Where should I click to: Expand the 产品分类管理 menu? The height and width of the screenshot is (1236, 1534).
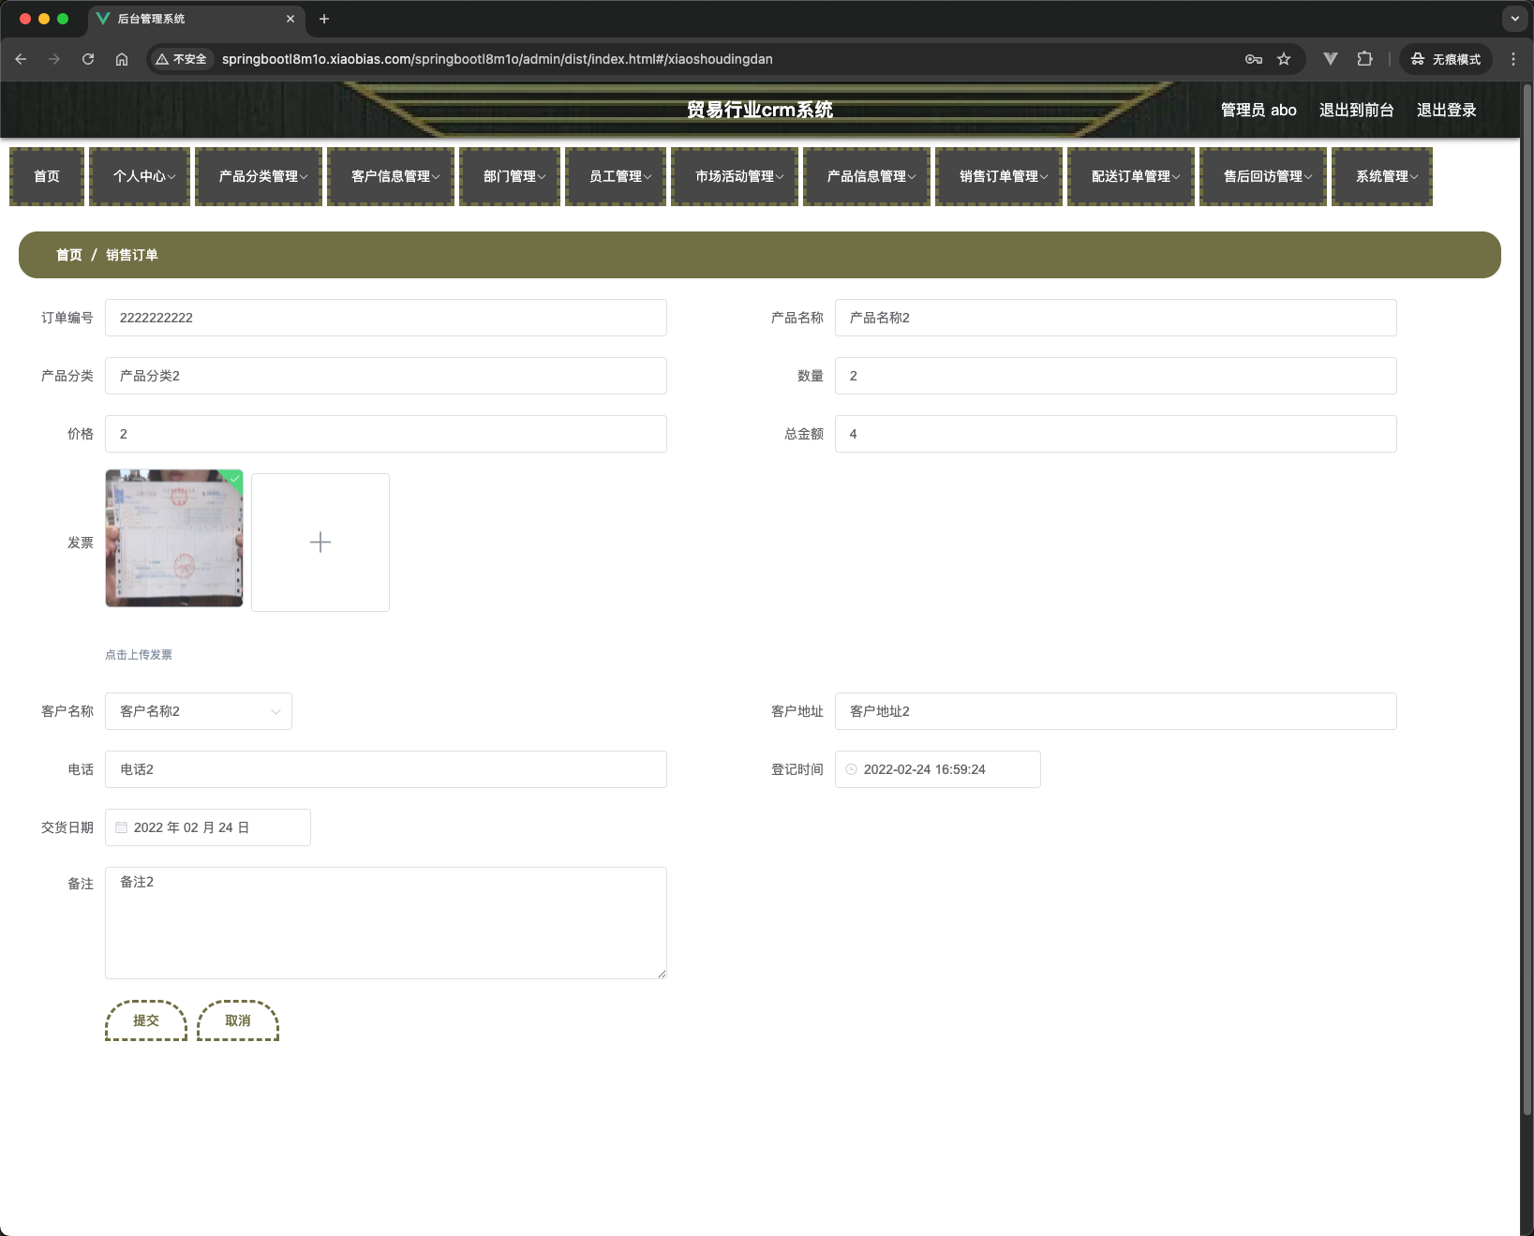tap(259, 176)
